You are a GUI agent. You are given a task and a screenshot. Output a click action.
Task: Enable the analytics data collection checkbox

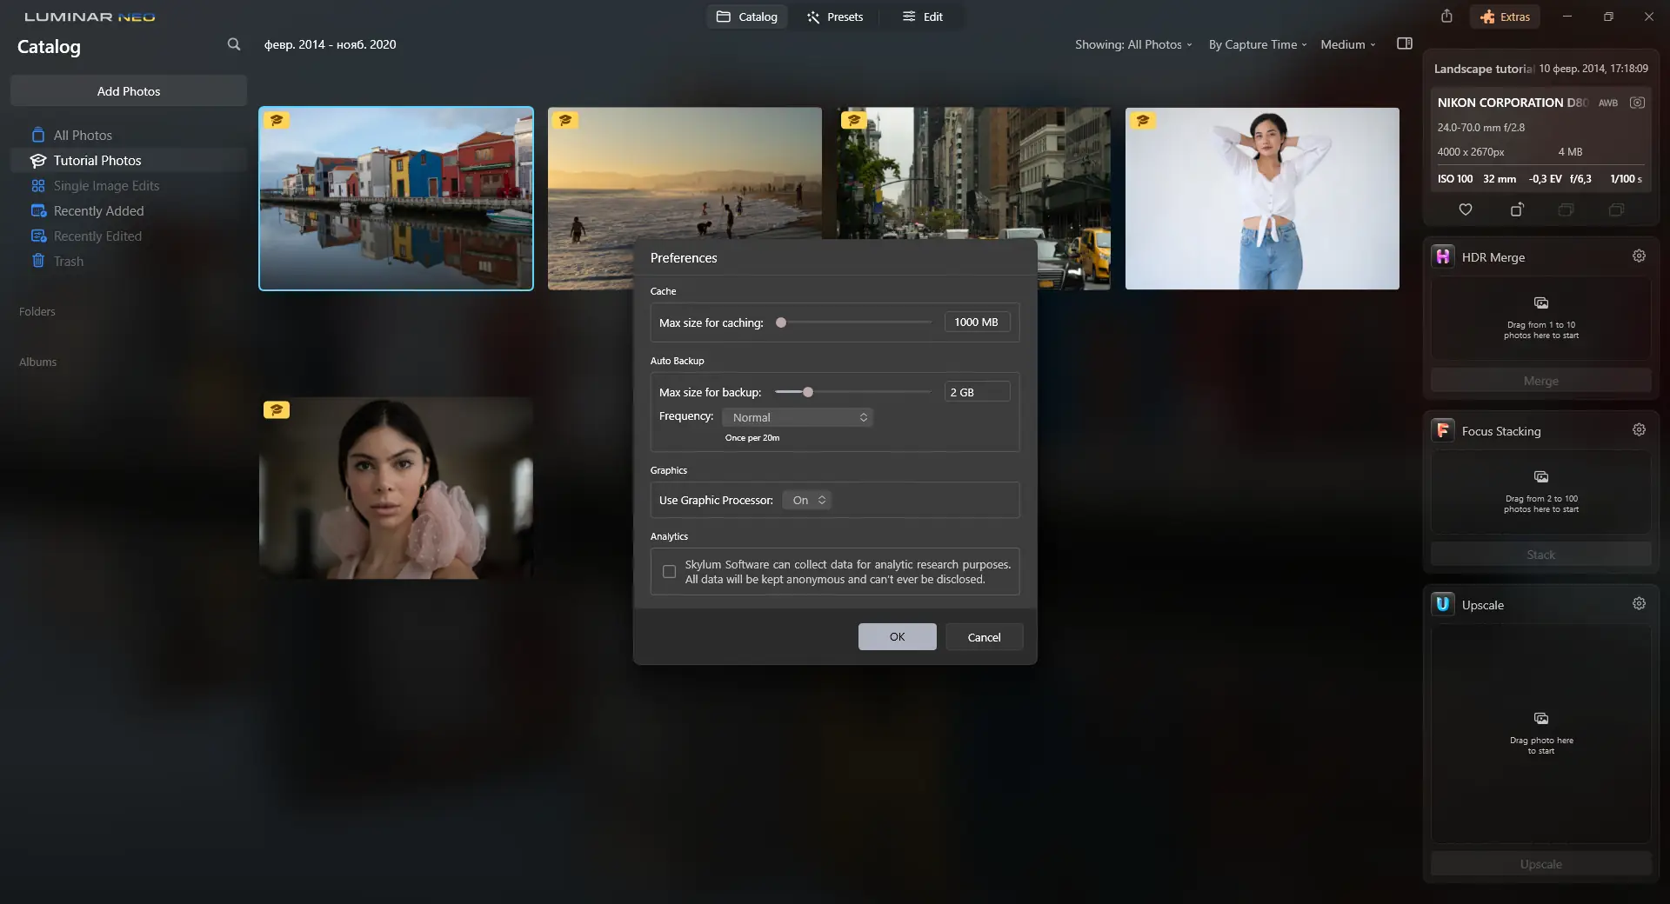point(669,572)
